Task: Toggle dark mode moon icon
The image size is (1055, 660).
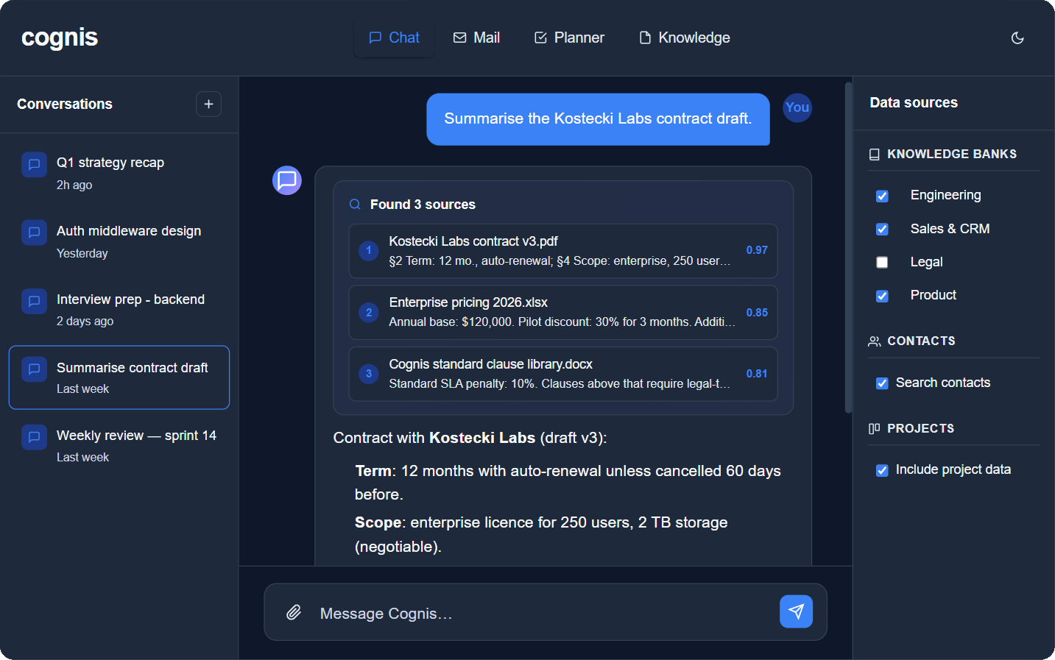Action: pyautogui.click(x=1017, y=38)
